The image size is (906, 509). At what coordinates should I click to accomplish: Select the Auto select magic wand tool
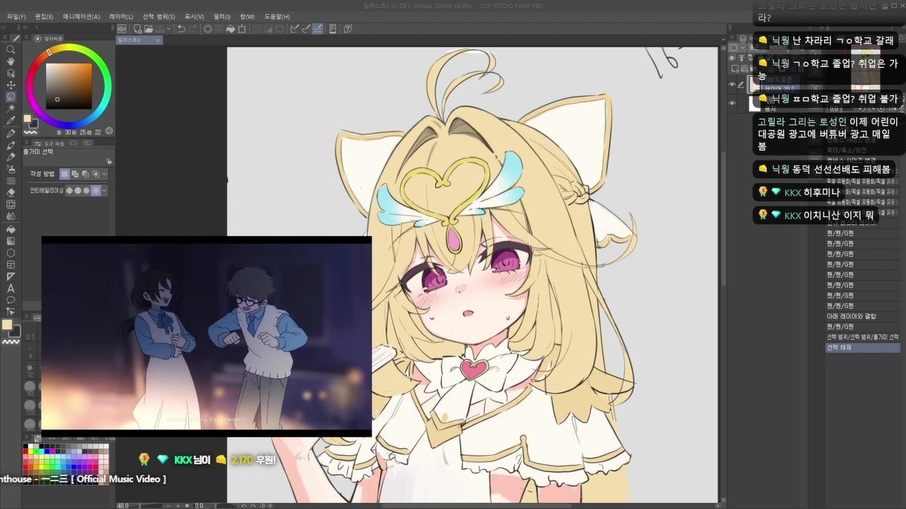click(11, 109)
